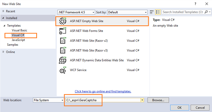Pick the ASP.NET Web Site (Razor v3) icon
Image resolution: width=212 pixels, height=112 pixels.
coord(63,50)
